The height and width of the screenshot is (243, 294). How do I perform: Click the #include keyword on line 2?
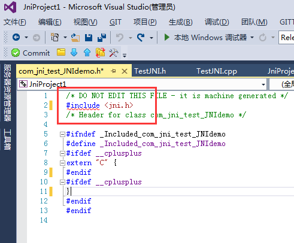(83, 105)
